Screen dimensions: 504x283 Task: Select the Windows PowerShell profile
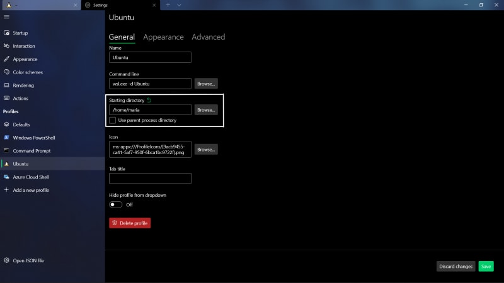click(x=52, y=138)
